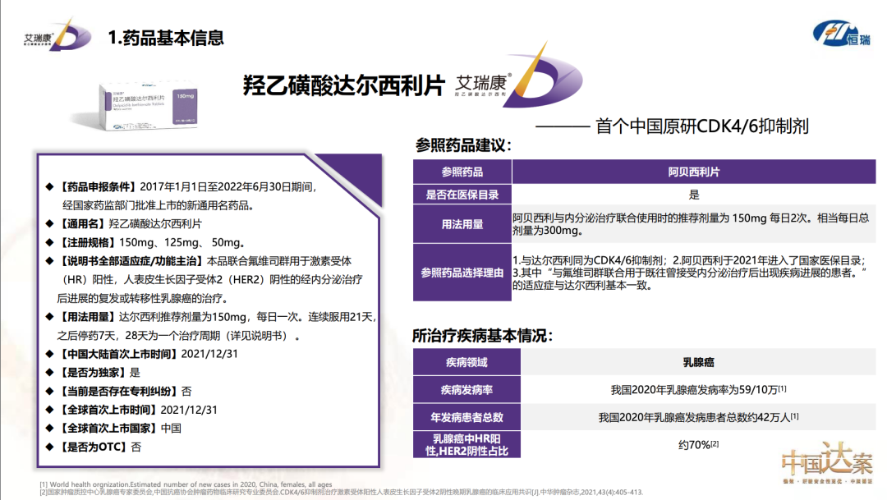Viewport: 887px width, 500px height.
Task: Click the tagline 首个中国原研CDK4/6抑制剂
Action: click(702, 126)
